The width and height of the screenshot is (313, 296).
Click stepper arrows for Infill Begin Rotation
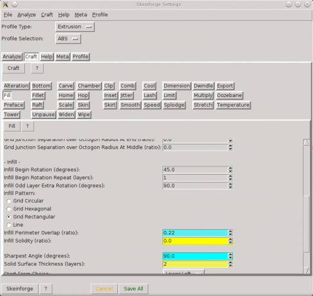point(231,170)
